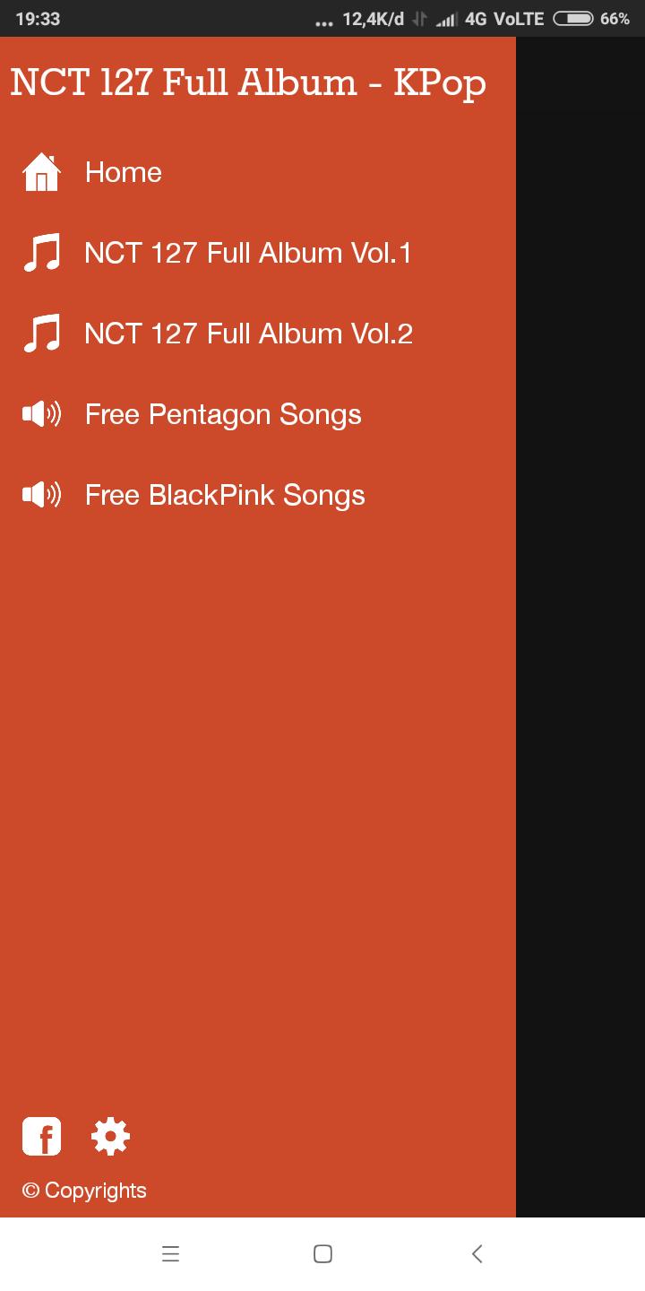Screen dimensions: 645x1291
Task: Tap the Android recent apps icon
Action: point(171,1253)
